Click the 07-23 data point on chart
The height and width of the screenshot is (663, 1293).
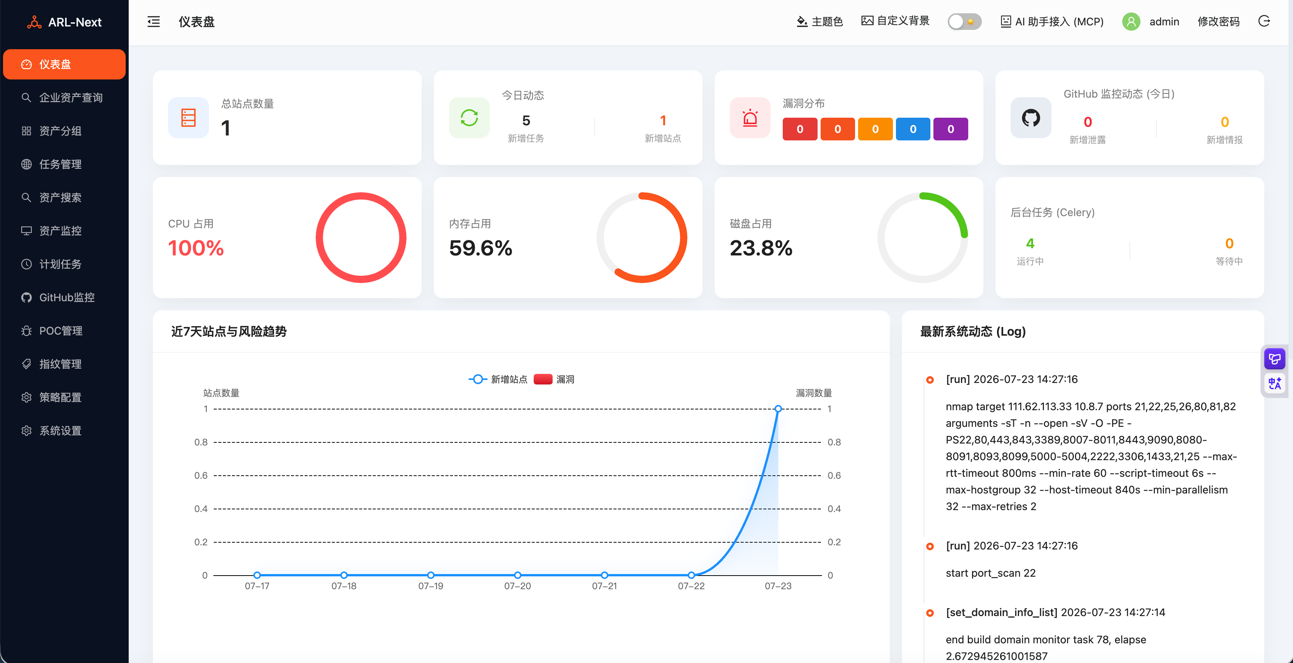778,409
